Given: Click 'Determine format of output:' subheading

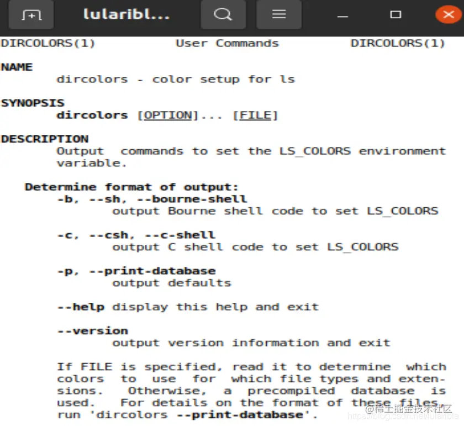Looking at the screenshot, I should [x=131, y=187].
